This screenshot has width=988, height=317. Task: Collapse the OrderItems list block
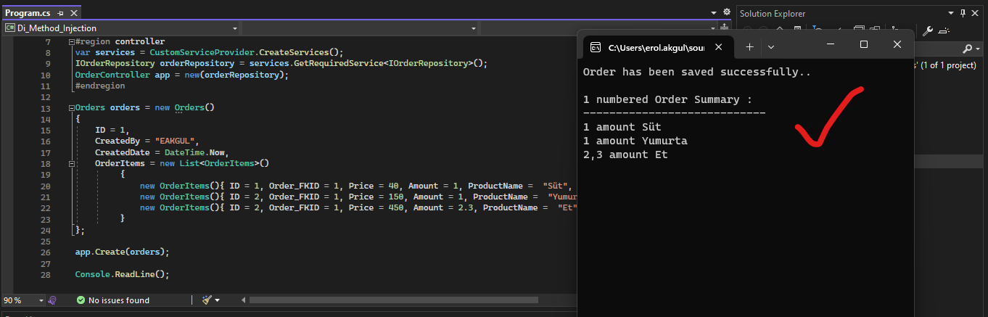pyautogui.click(x=71, y=164)
